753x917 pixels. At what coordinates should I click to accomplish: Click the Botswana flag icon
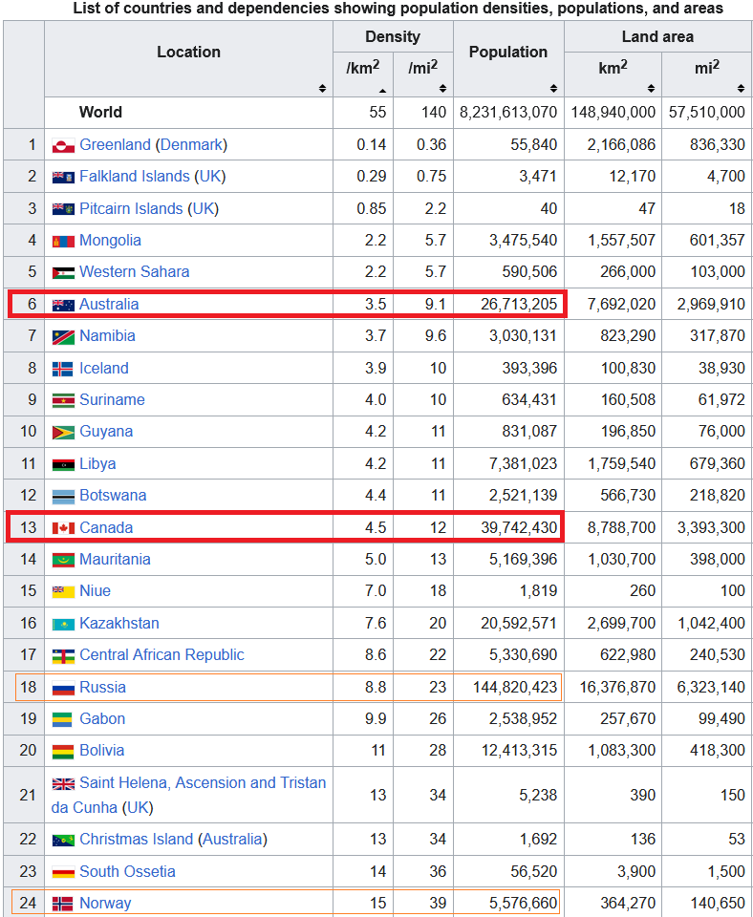[63, 497]
